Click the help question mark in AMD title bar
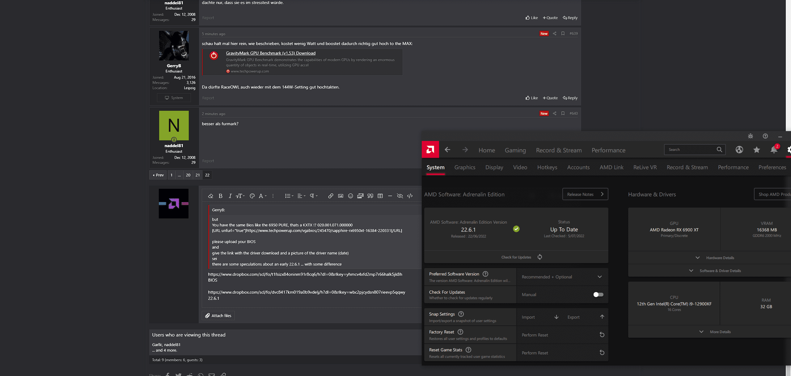The image size is (791, 376). coord(765,136)
